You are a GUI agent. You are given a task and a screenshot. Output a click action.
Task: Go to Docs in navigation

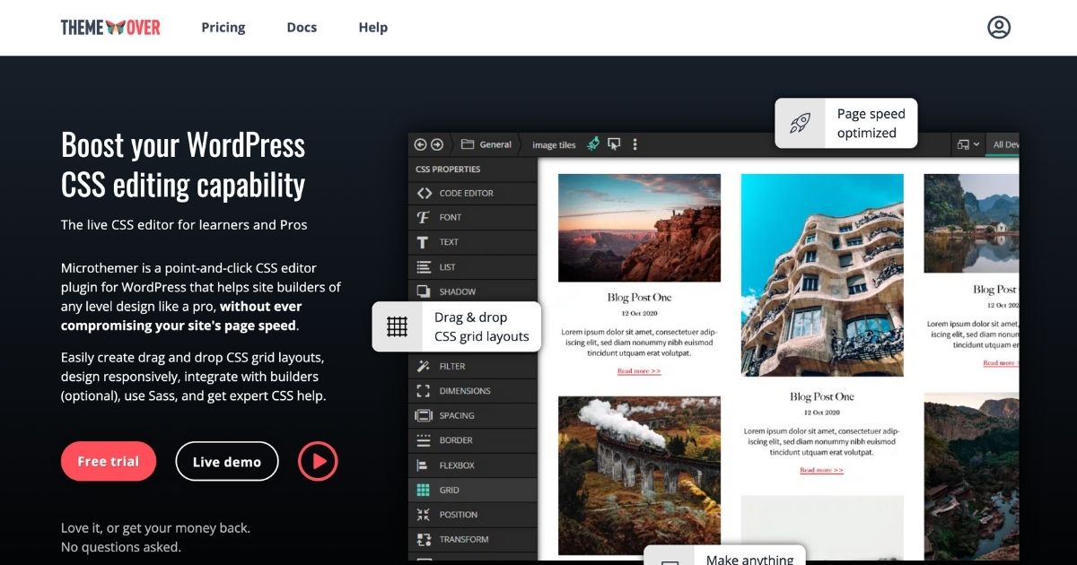tap(302, 28)
